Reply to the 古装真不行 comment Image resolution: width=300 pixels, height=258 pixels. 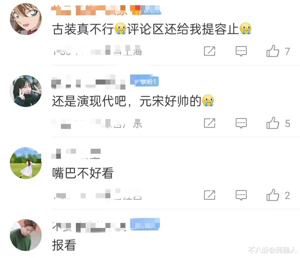(x=241, y=51)
